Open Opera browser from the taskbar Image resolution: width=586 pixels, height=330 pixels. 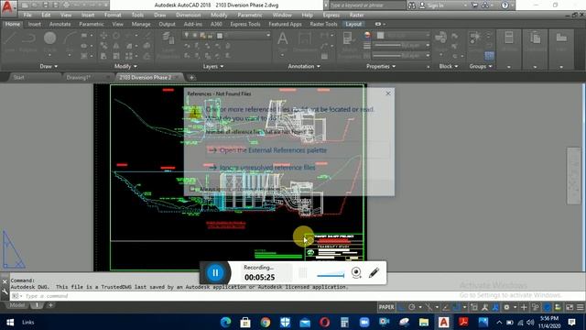pos(324,322)
